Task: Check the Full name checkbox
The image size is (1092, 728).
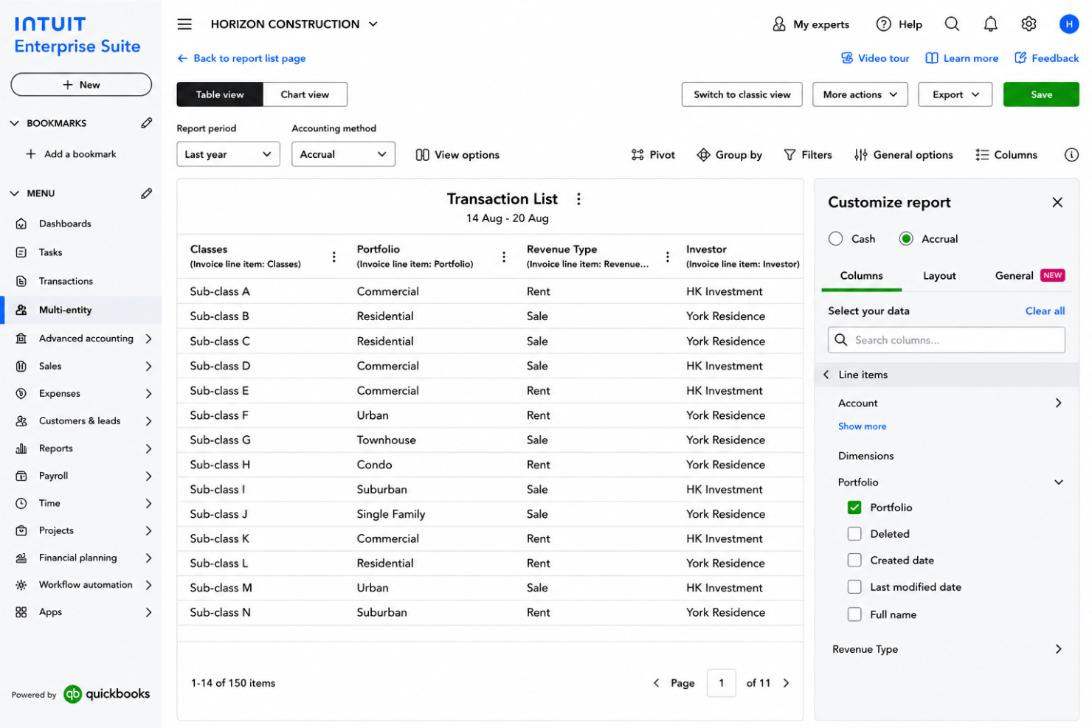Action: (x=854, y=614)
